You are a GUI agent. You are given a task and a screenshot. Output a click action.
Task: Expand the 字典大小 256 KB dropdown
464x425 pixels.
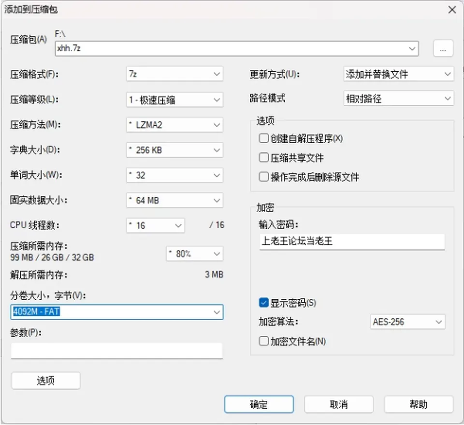tap(174, 150)
